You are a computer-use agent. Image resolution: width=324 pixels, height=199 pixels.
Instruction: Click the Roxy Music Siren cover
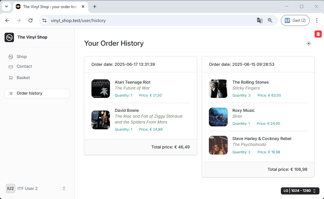coord(218,117)
